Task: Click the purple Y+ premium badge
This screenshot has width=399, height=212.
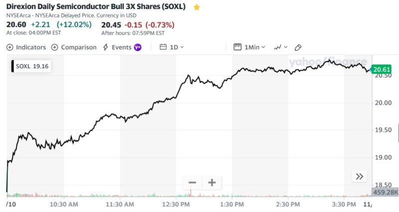Action: 138,47
